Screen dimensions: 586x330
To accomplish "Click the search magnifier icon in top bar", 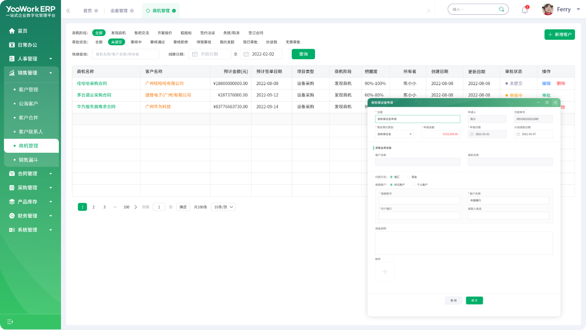I will click(501, 9).
